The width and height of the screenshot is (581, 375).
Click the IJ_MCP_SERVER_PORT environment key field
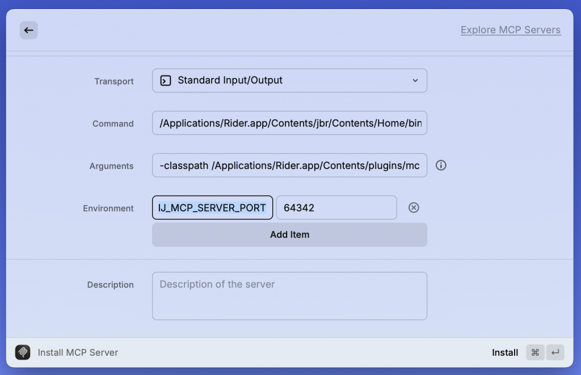pos(212,208)
